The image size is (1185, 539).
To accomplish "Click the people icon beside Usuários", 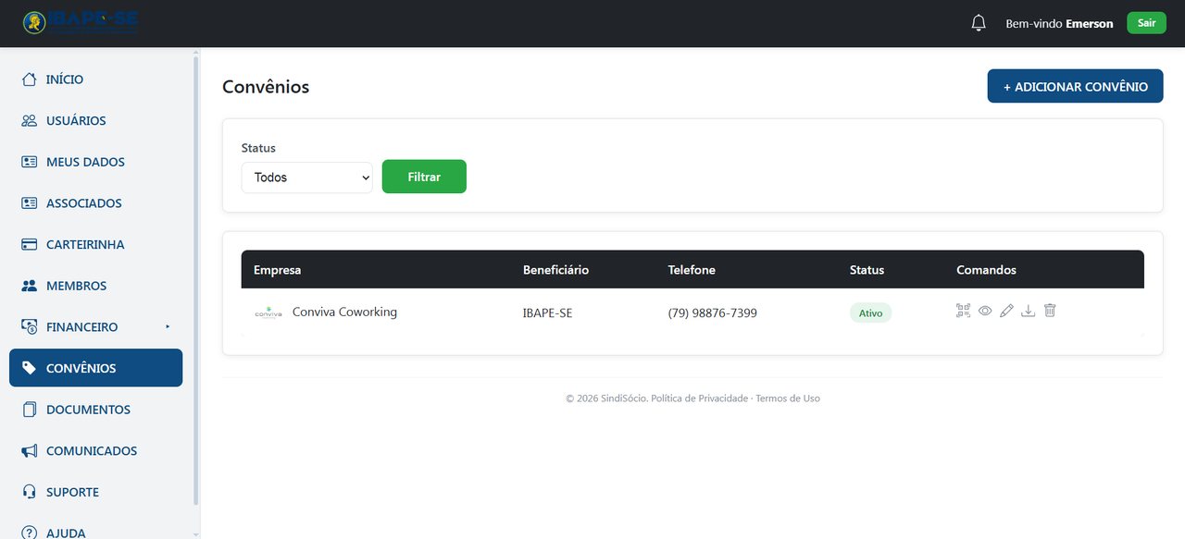I will pyautogui.click(x=30, y=120).
